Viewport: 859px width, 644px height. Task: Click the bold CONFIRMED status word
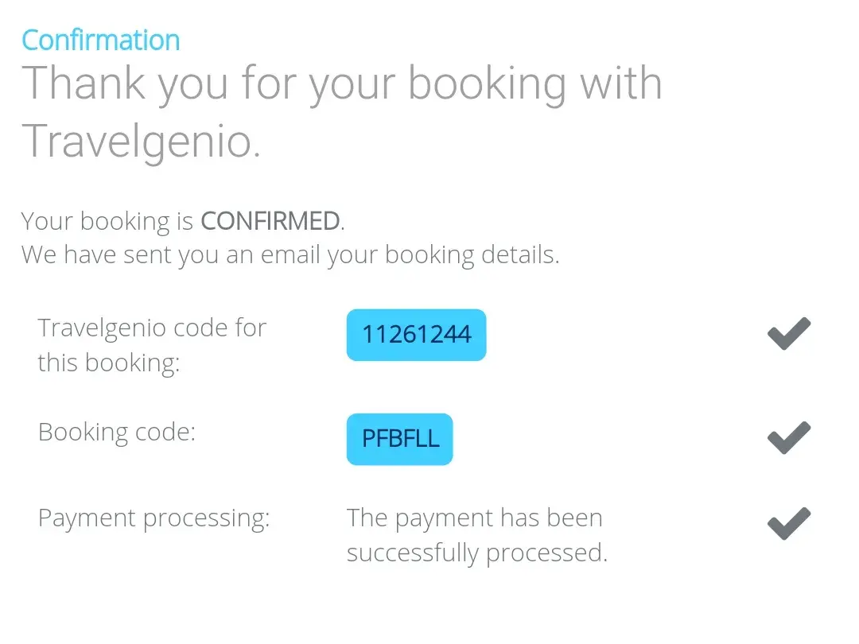(271, 221)
